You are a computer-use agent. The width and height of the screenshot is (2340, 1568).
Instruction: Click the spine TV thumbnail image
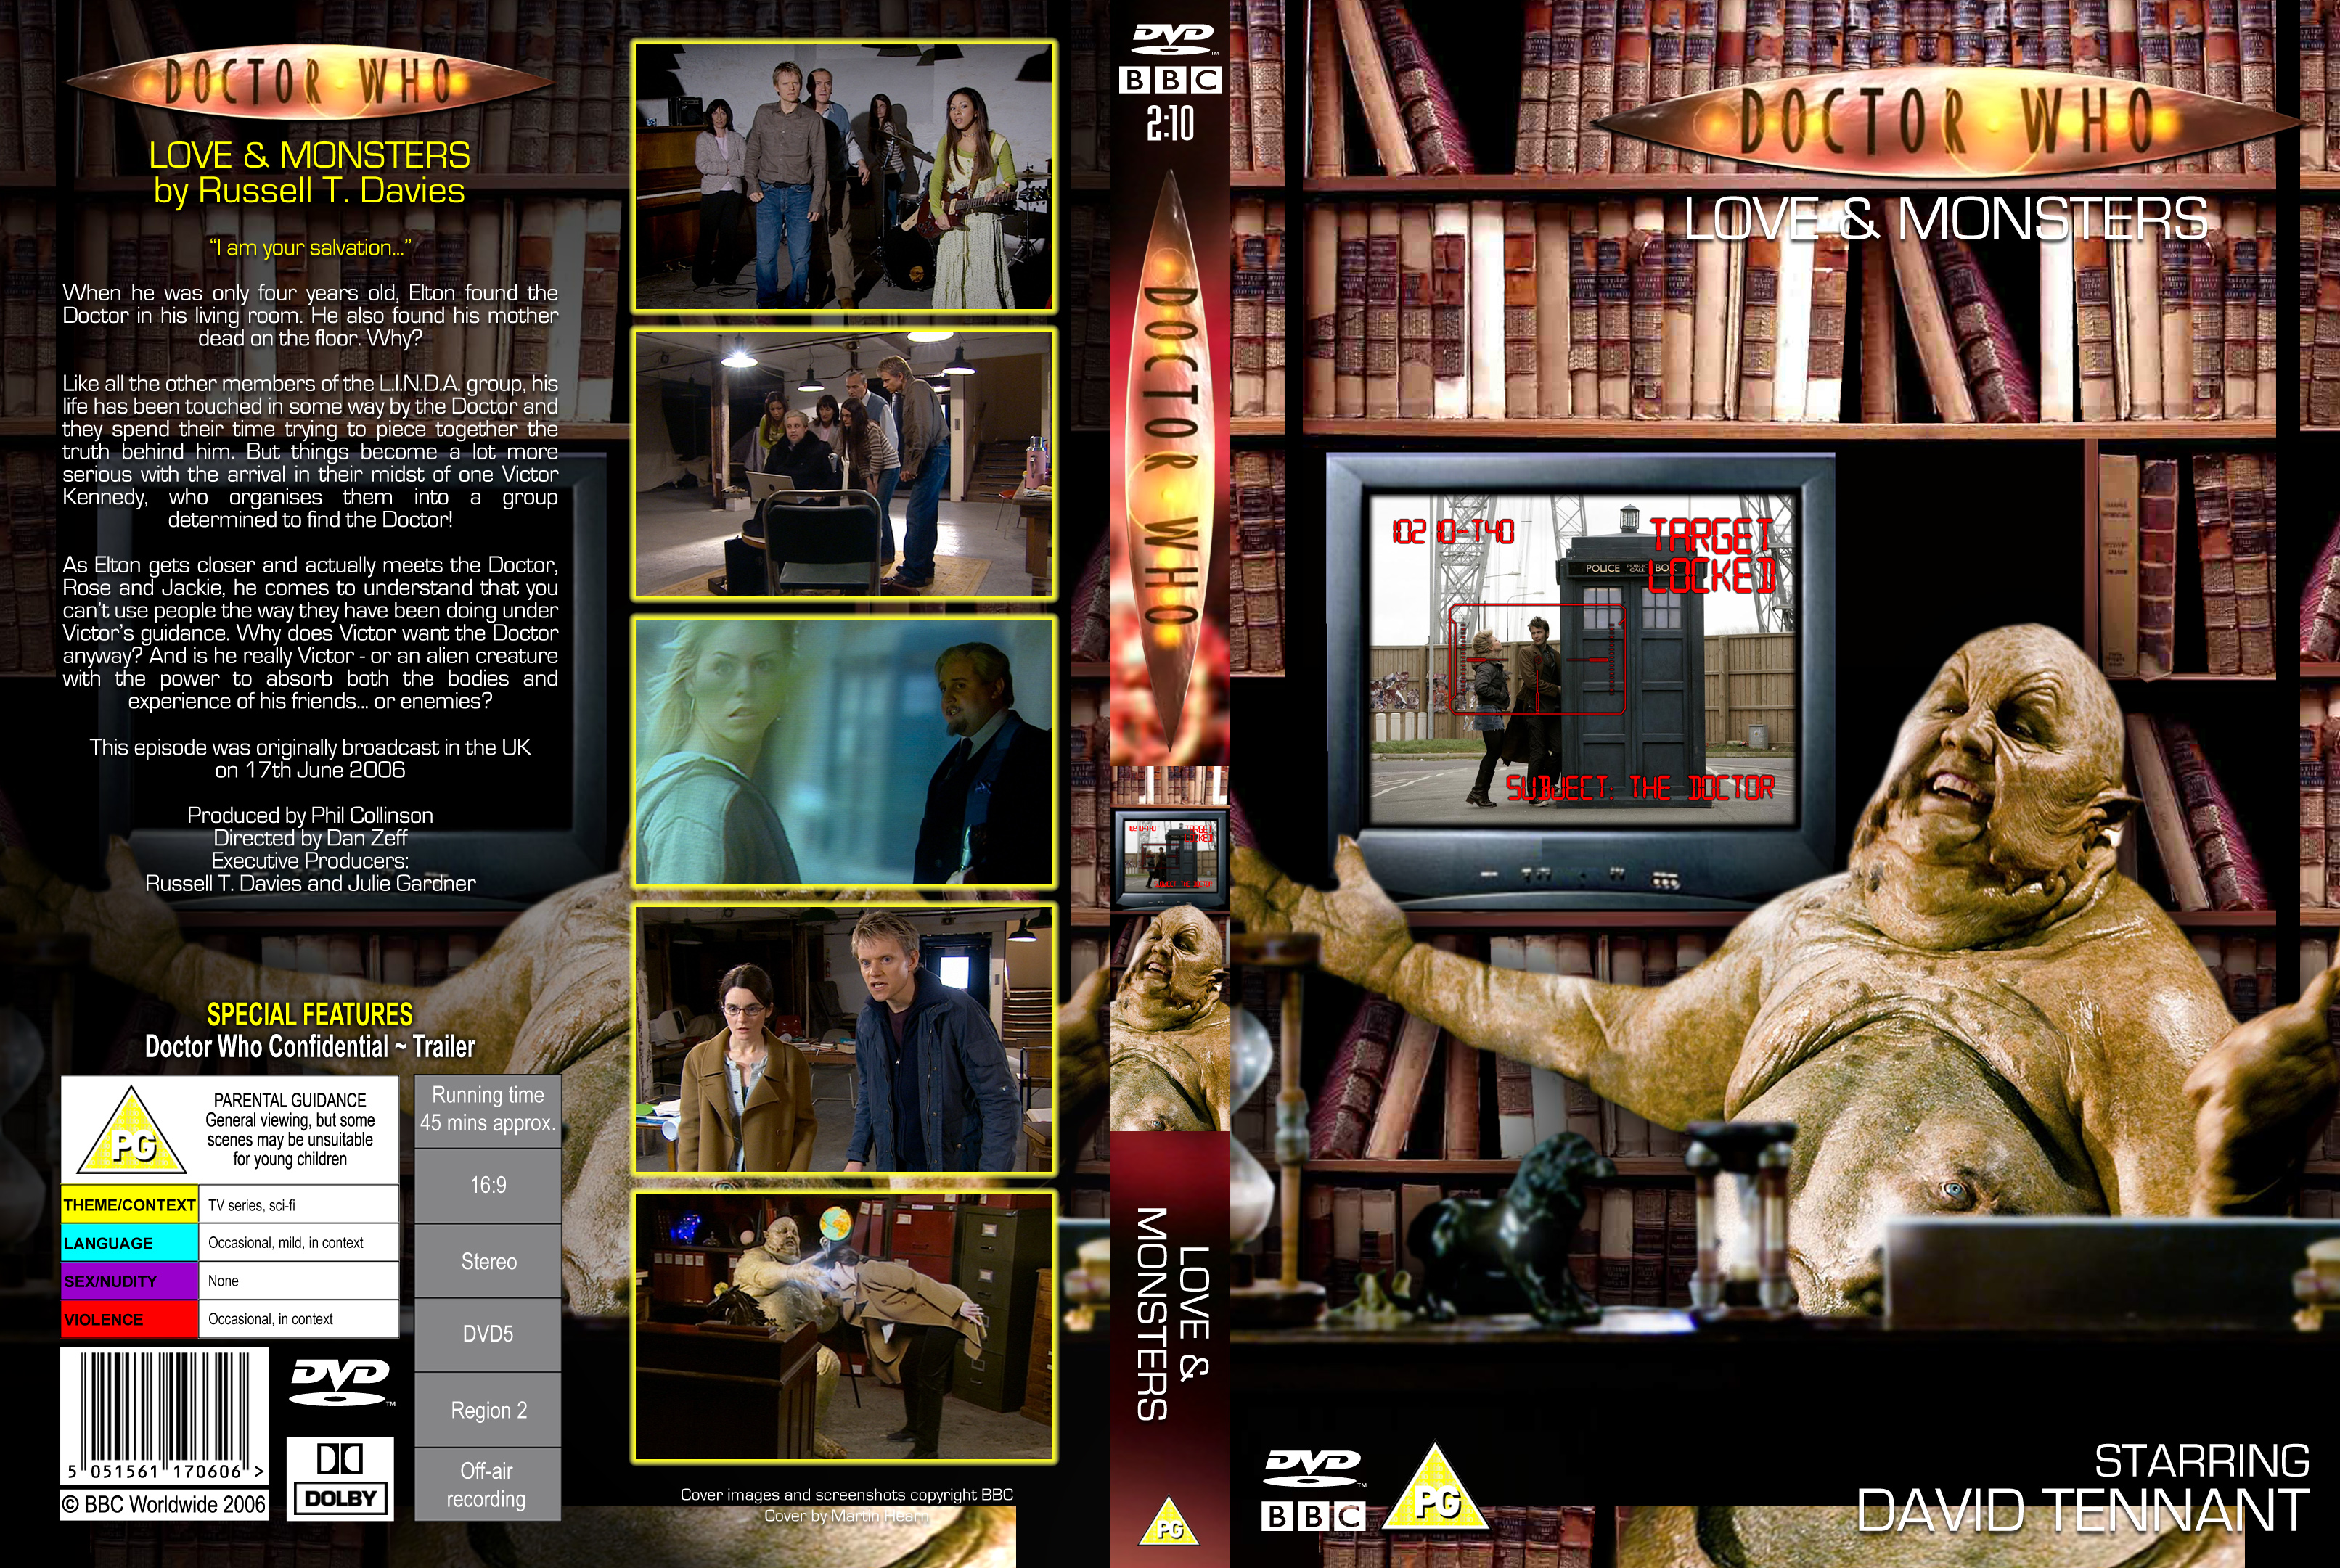(1170, 858)
